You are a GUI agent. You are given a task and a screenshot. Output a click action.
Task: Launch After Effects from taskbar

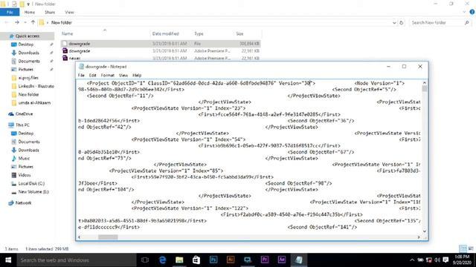[x=281, y=260]
